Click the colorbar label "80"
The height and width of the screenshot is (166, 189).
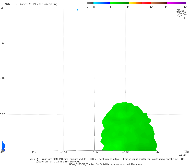185,7
